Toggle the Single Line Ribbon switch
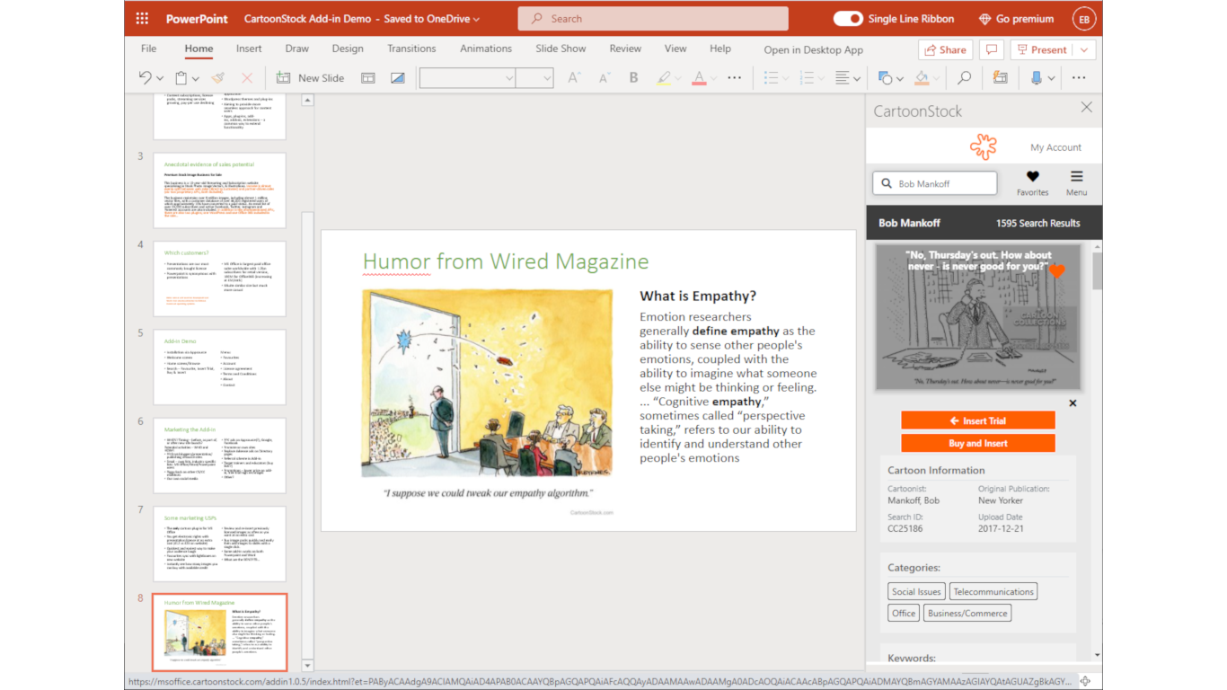This screenshot has height=690, width=1227. 847,19
